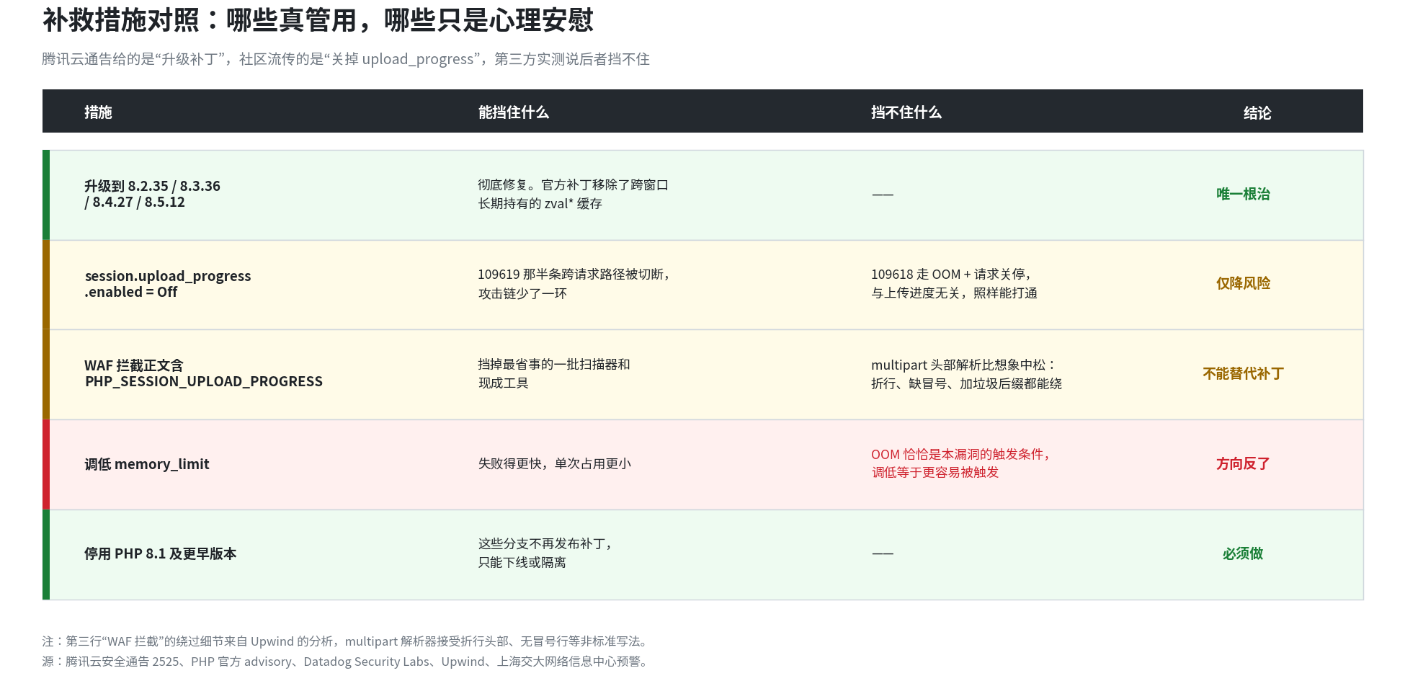Screen dimensions: 1405x681
Task: Click the 必须做 conclusion
Action: pyautogui.click(x=1243, y=553)
